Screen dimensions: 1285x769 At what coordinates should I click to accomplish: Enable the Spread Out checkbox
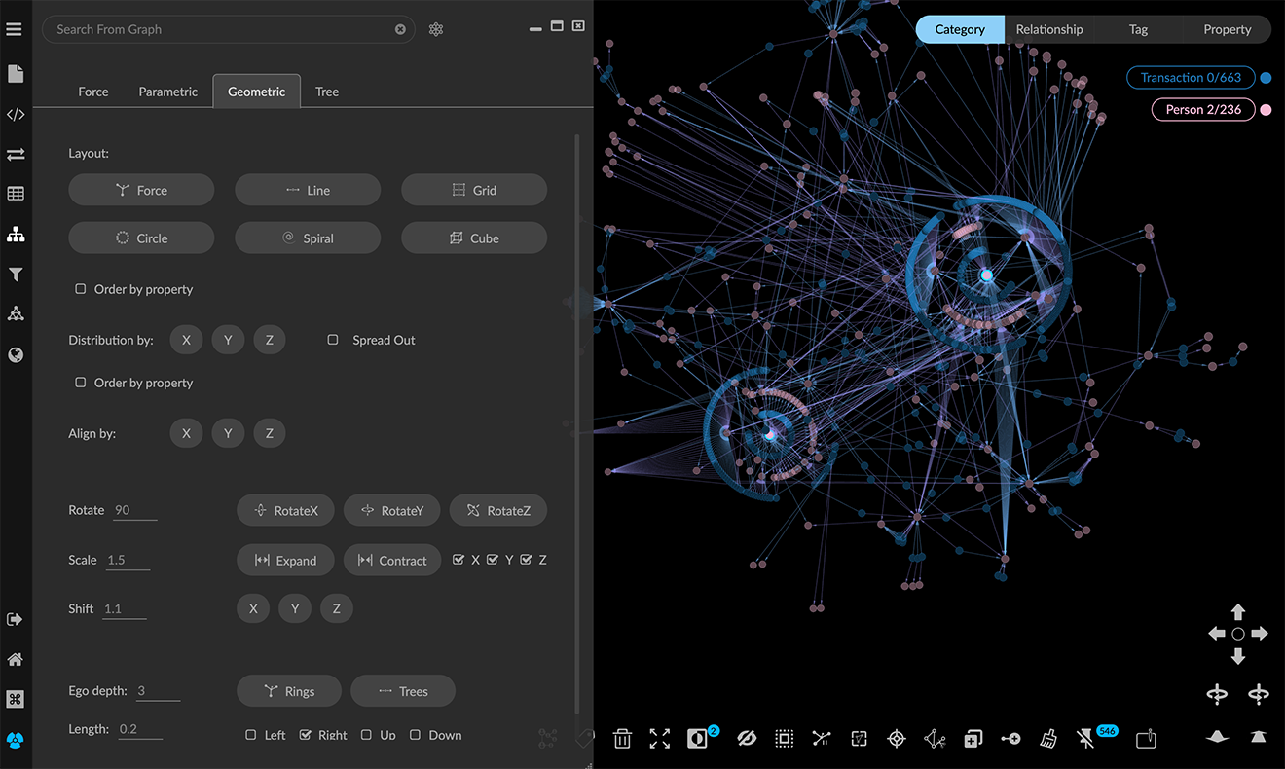click(x=333, y=340)
